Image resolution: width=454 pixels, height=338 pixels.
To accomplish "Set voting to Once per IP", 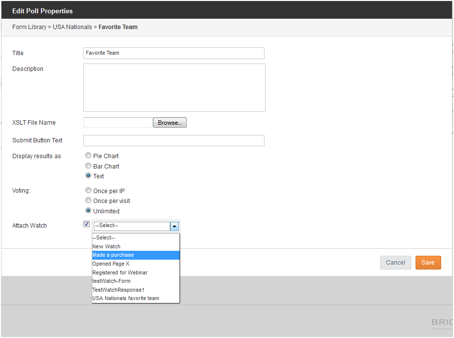I will [x=88, y=191].
